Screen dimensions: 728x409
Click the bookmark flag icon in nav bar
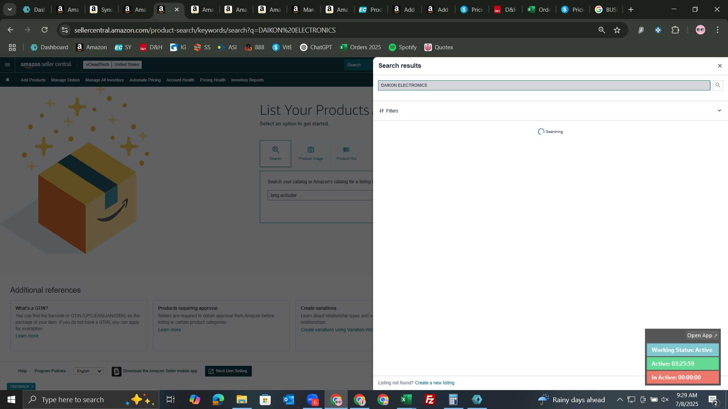tap(8, 80)
